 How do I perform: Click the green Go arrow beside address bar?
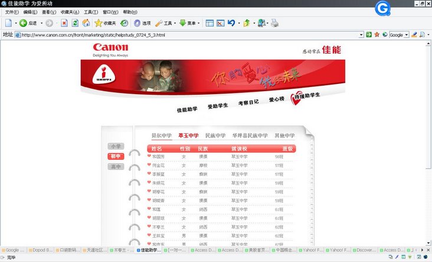pos(369,35)
